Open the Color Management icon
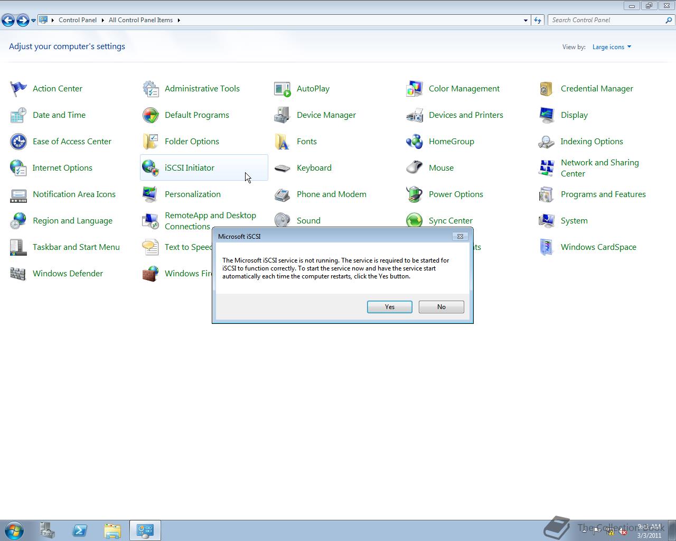Screen dimensions: 676x541 pos(415,88)
